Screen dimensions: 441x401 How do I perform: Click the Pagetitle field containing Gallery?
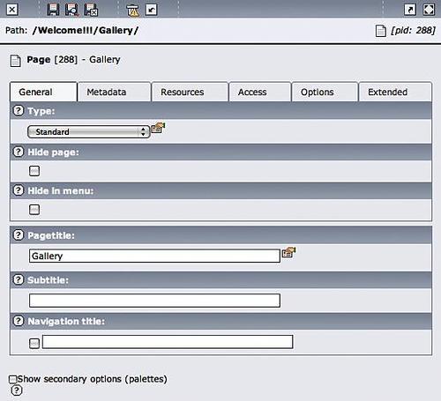pyautogui.click(x=154, y=256)
